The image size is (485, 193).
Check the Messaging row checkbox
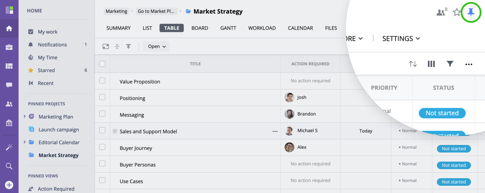coord(102,114)
